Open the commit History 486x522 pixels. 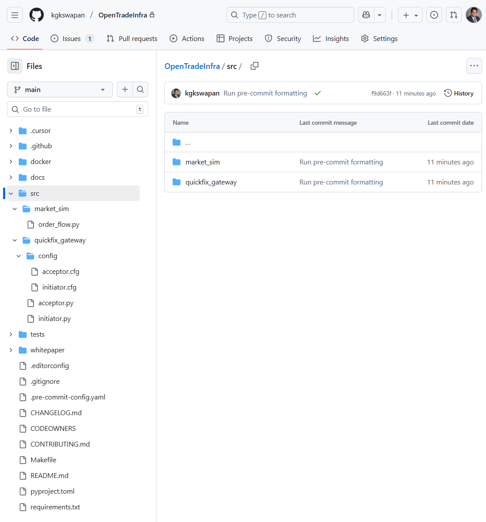(459, 93)
